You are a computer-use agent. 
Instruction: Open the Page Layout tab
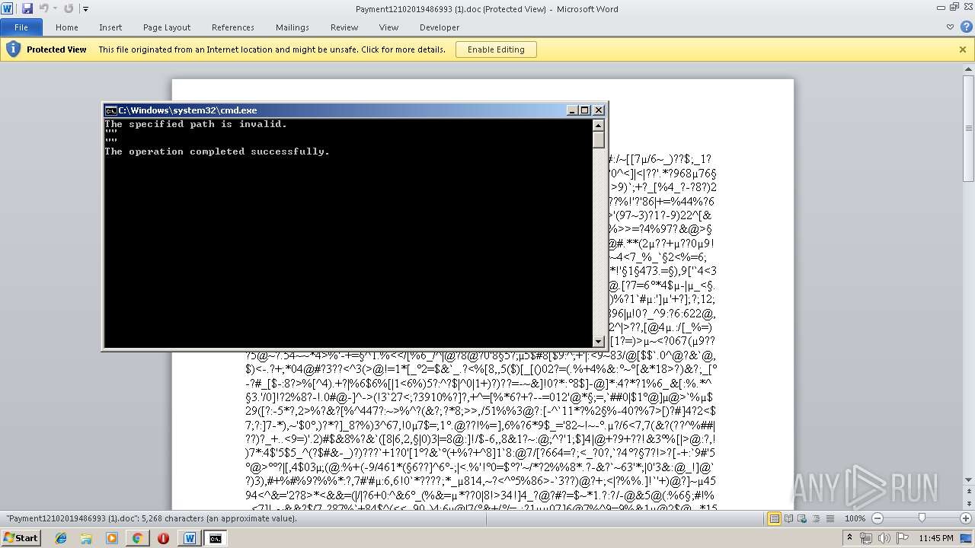167,27
